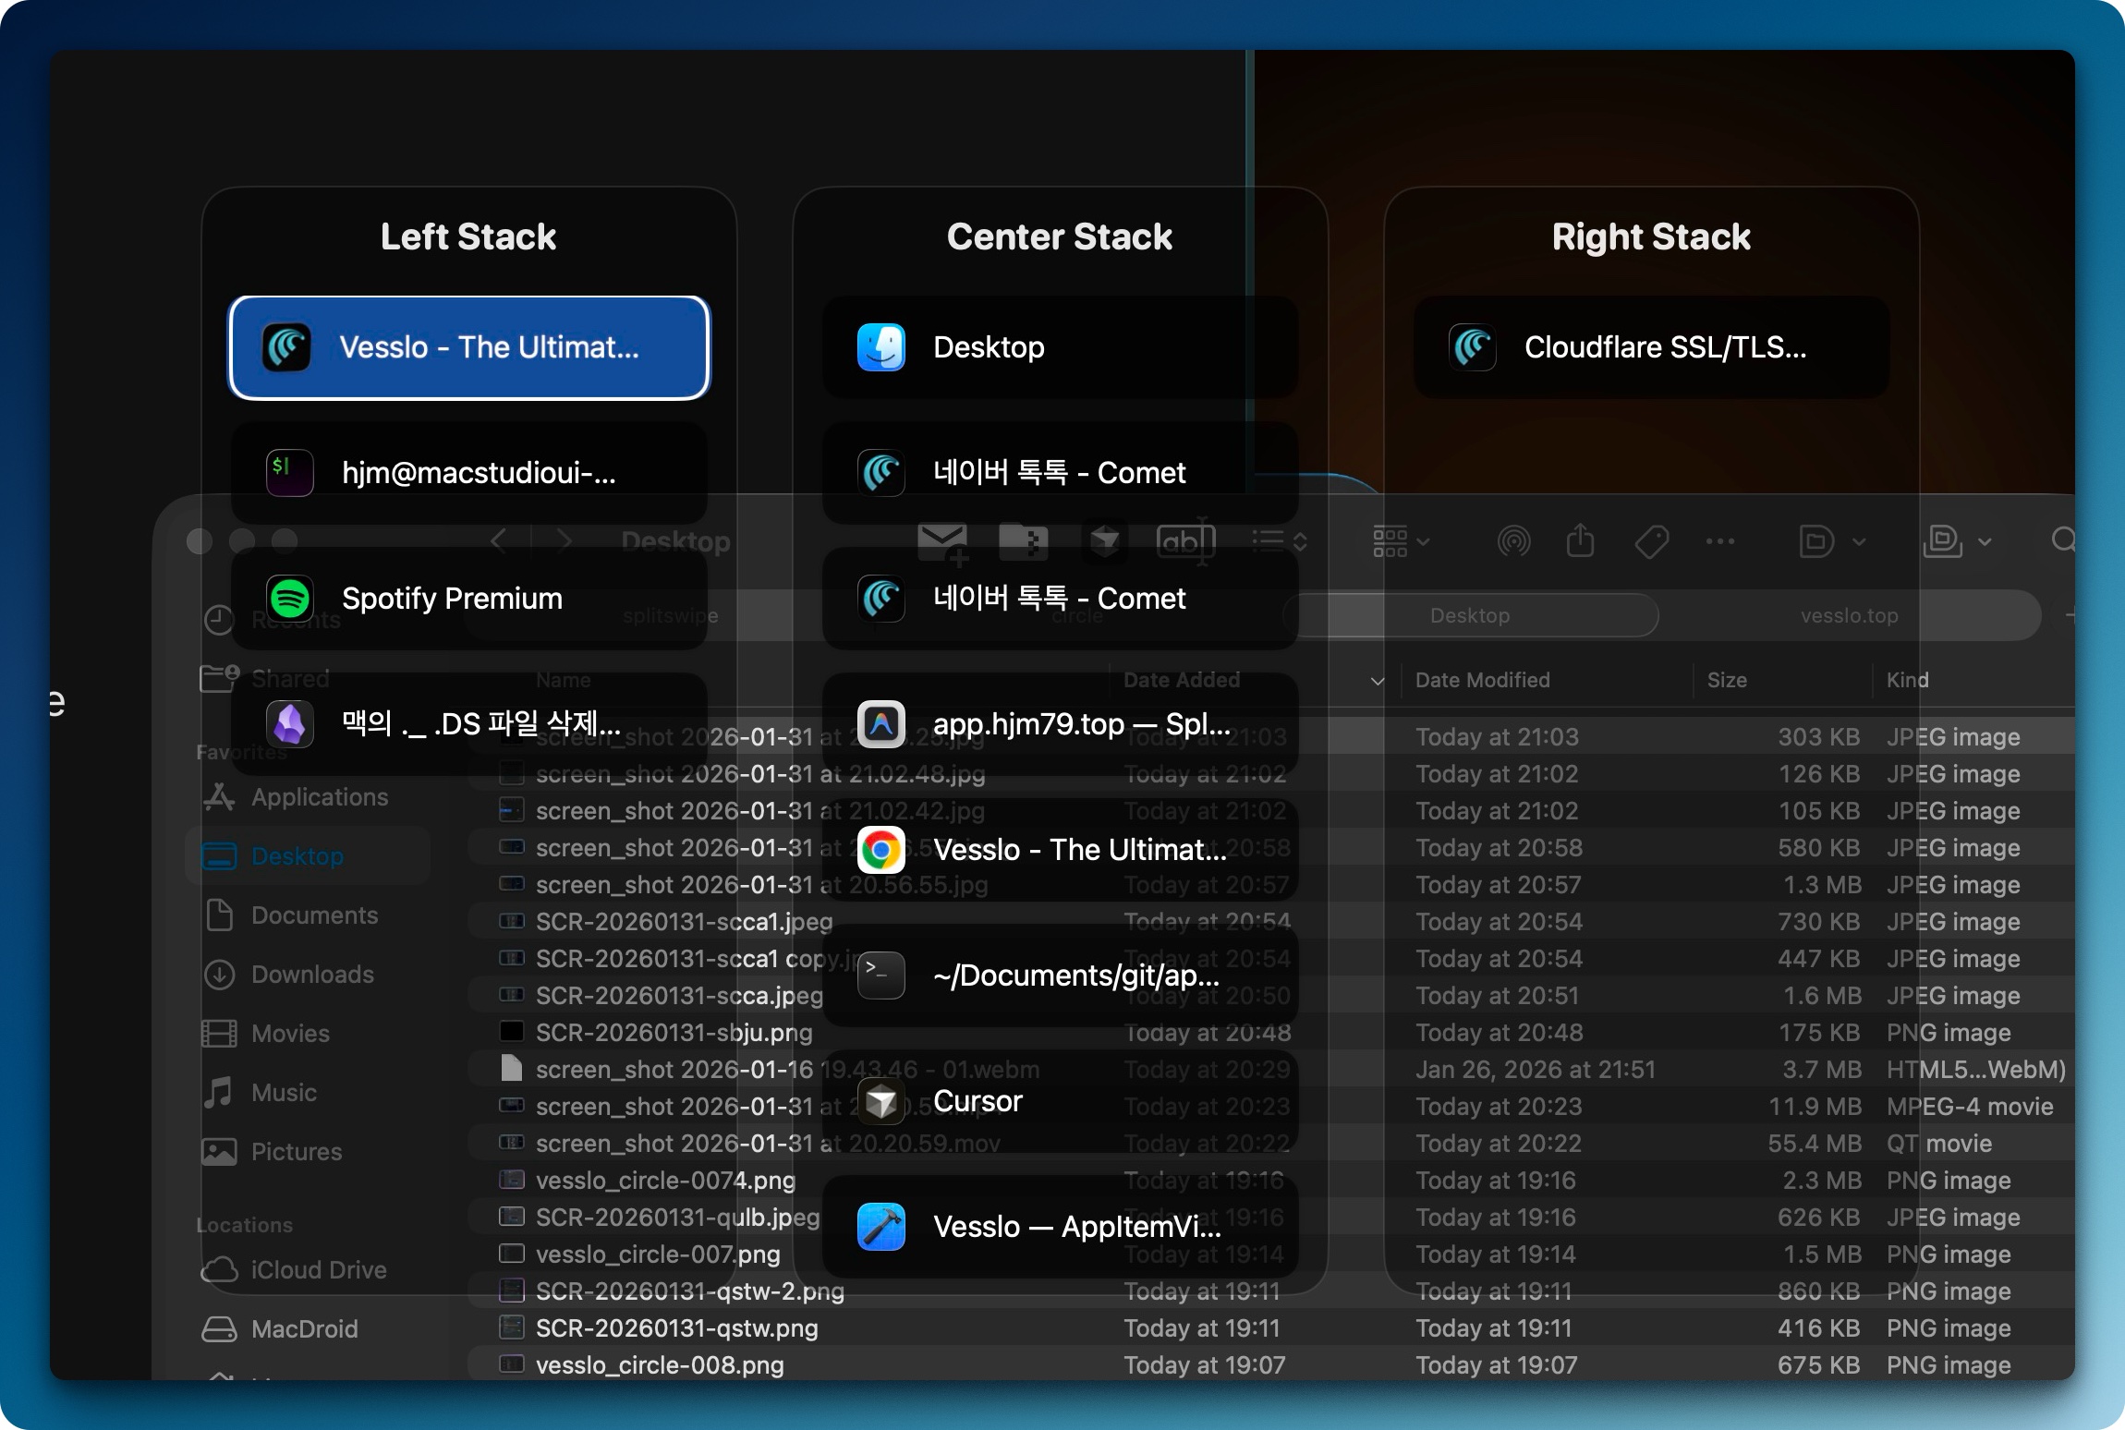Sort by Kind column header
The height and width of the screenshot is (1430, 2125).
1907,680
